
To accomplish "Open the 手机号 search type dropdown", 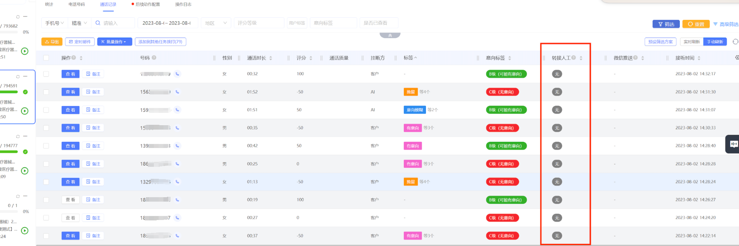I will [x=54, y=23].
